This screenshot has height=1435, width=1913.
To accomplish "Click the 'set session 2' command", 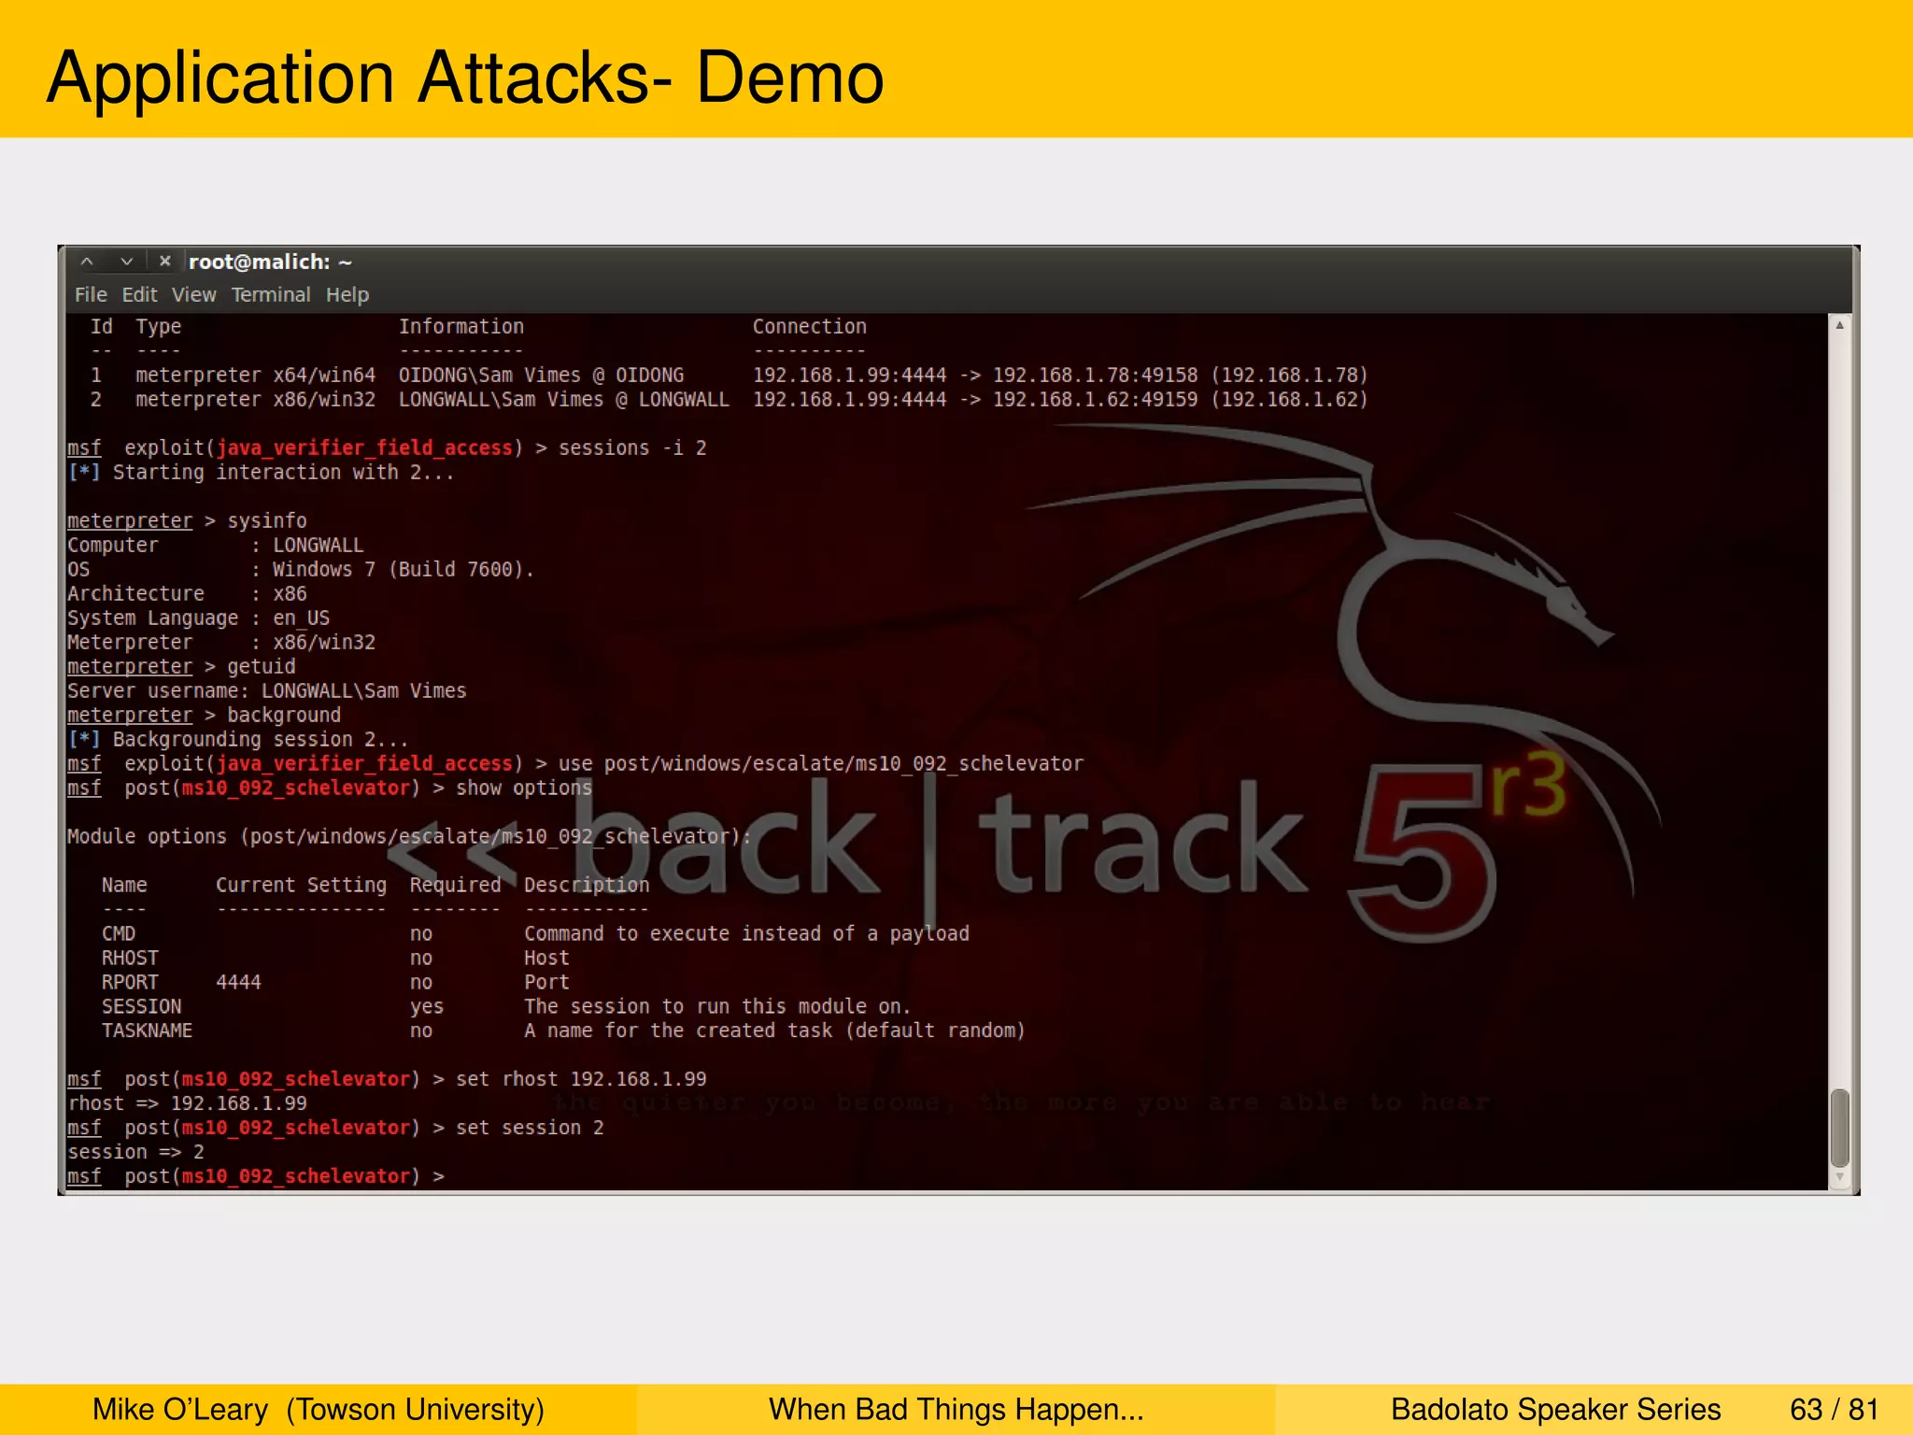I will pos(530,1129).
